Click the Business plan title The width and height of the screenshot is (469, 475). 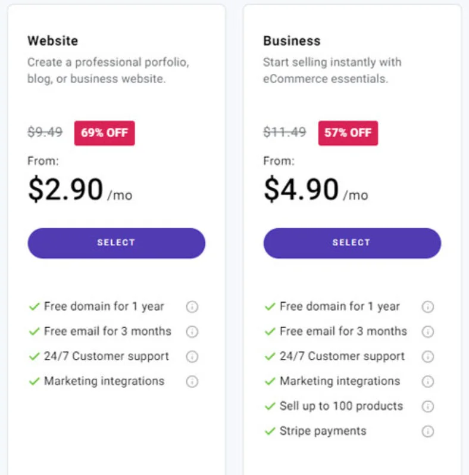292,41
